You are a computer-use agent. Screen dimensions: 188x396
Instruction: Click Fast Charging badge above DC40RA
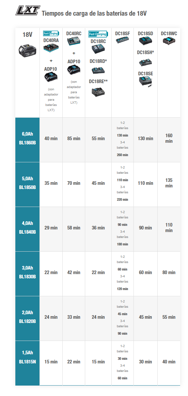[51, 34]
